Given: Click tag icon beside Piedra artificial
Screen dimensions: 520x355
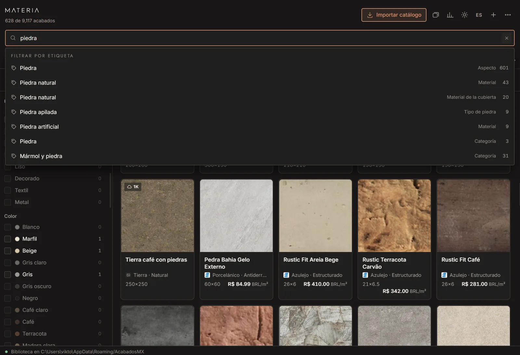Looking at the screenshot, I should pos(14,127).
